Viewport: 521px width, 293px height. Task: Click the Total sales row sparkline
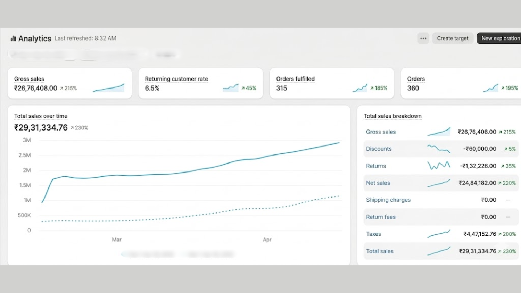coord(439,251)
